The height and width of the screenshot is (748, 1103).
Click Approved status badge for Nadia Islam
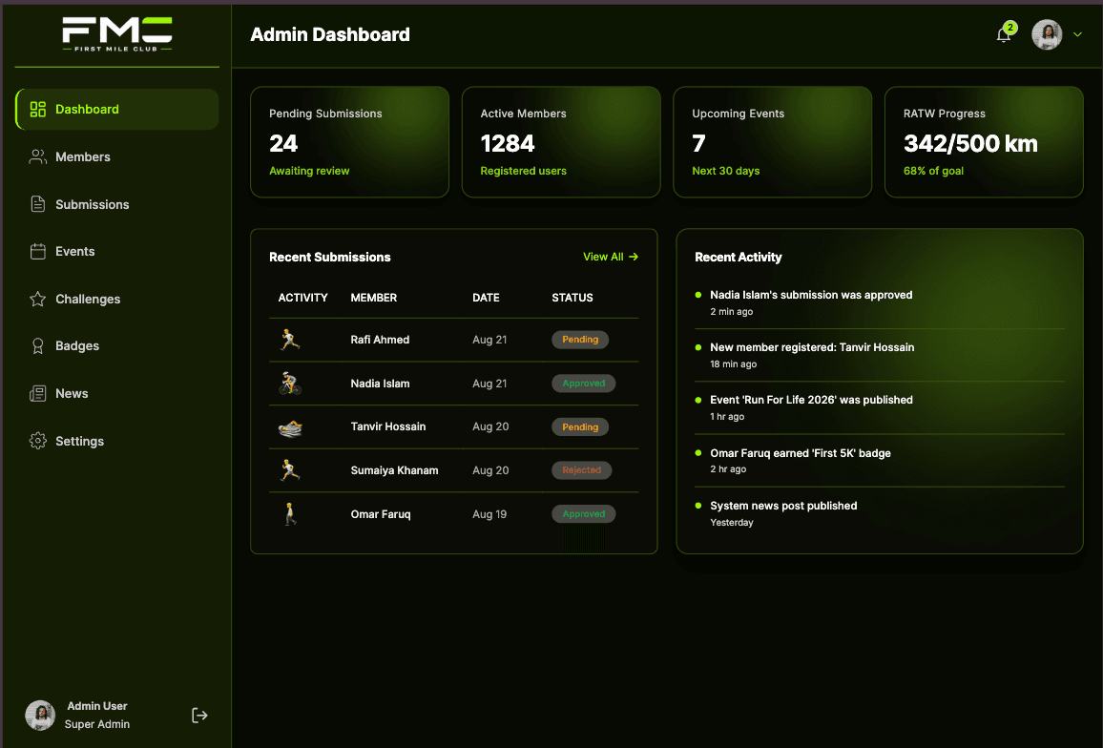tap(584, 384)
